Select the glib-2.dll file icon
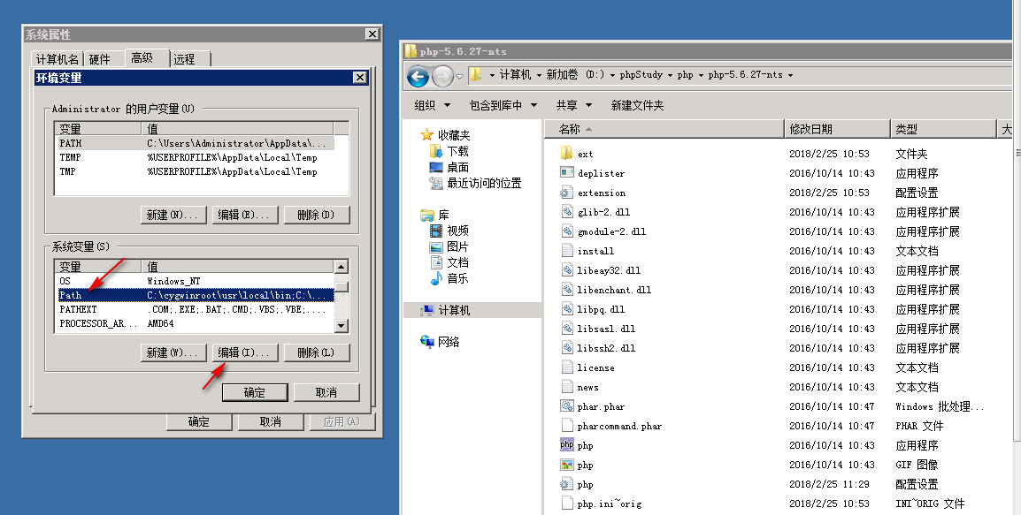The width and height of the screenshot is (1021, 515). 566,212
